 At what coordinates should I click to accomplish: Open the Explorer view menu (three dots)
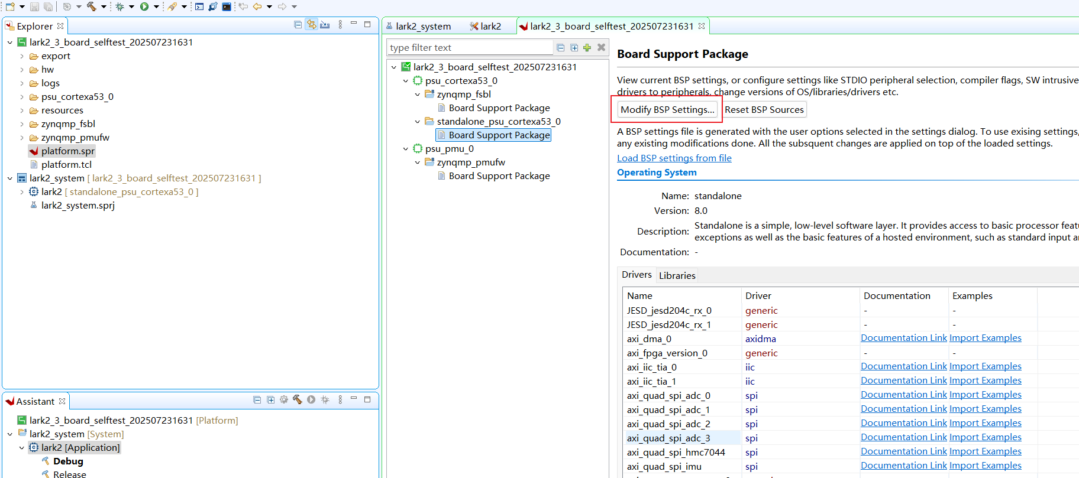(340, 25)
